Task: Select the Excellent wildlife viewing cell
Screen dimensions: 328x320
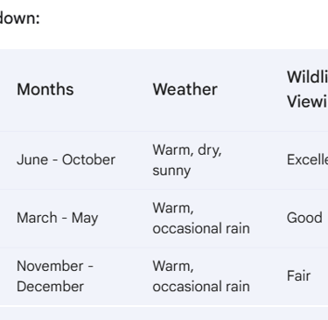Action: tap(307, 160)
